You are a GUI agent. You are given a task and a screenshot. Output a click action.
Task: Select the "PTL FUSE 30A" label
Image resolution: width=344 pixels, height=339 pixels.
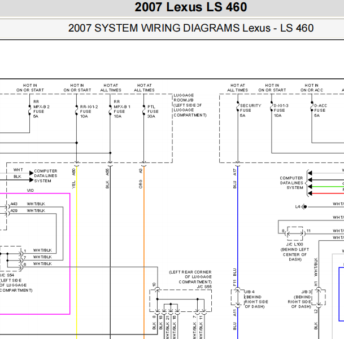pos(153,111)
